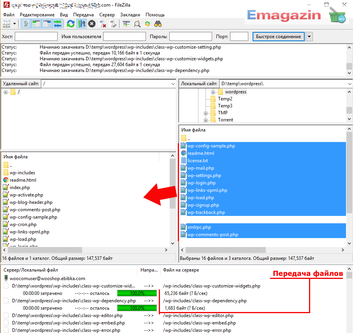
Task: Expand the wordpress folder in the local tree
Action: (213, 92)
